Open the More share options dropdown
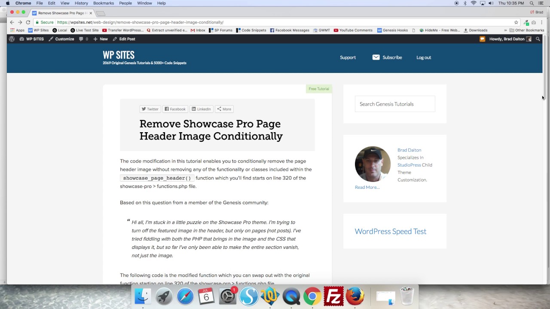 [x=224, y=109]
